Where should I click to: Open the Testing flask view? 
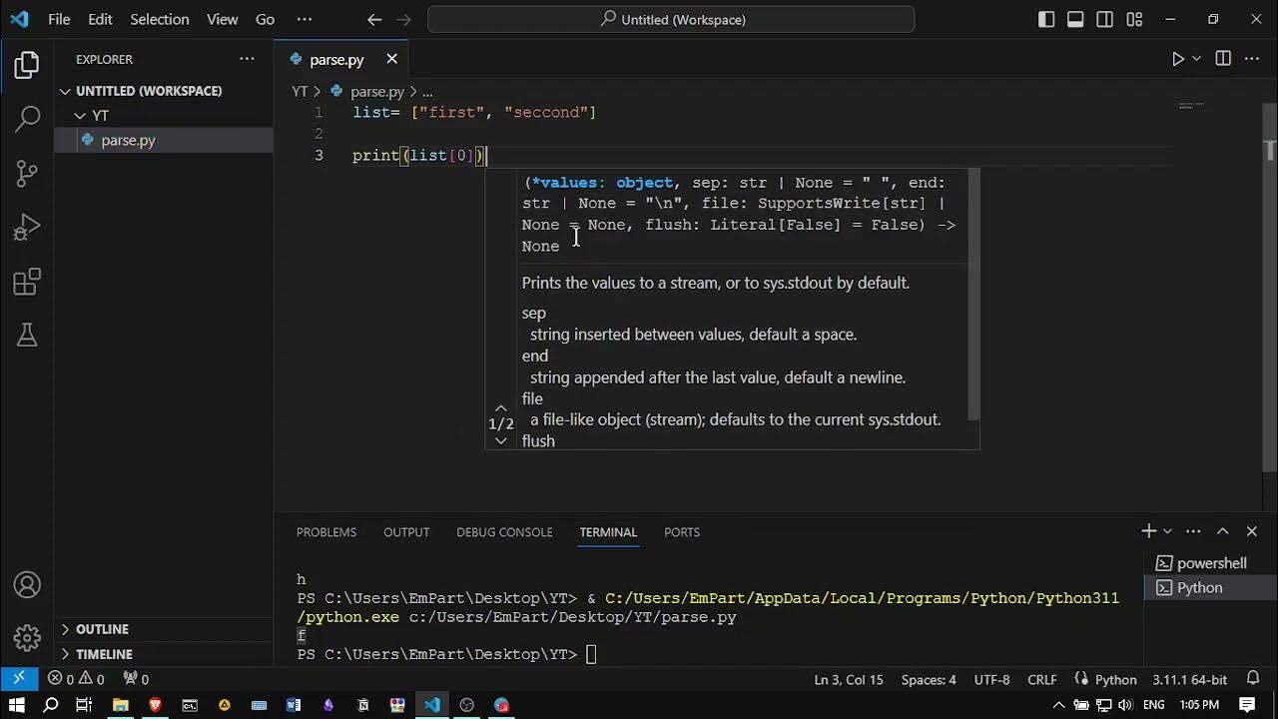(27, 336)
